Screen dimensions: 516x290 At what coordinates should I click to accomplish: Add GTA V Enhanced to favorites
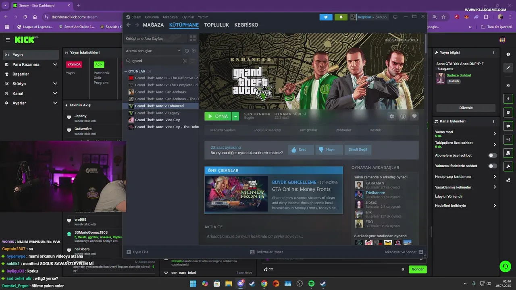(414, 116)
